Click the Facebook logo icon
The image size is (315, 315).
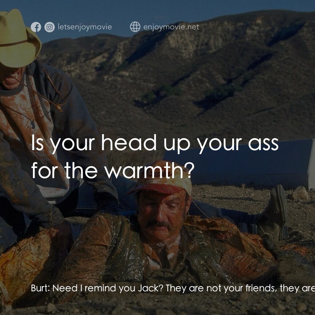36,27
